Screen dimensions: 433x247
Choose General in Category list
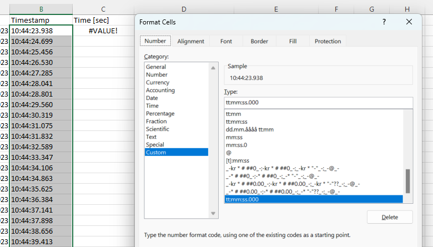click(177, 67)
